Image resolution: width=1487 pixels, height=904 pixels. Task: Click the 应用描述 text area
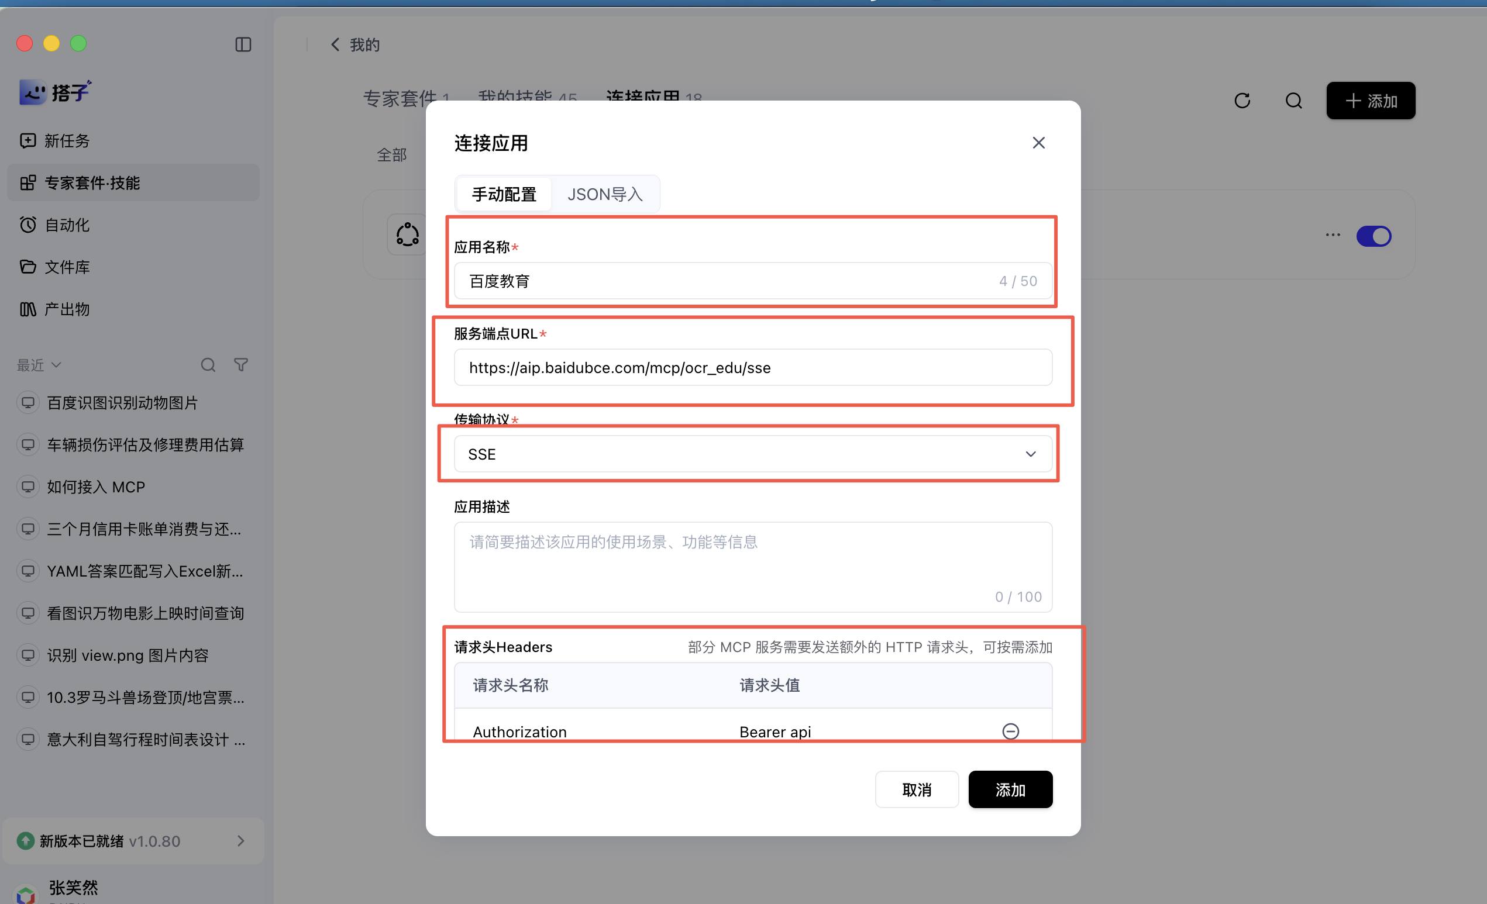point(752,567)
